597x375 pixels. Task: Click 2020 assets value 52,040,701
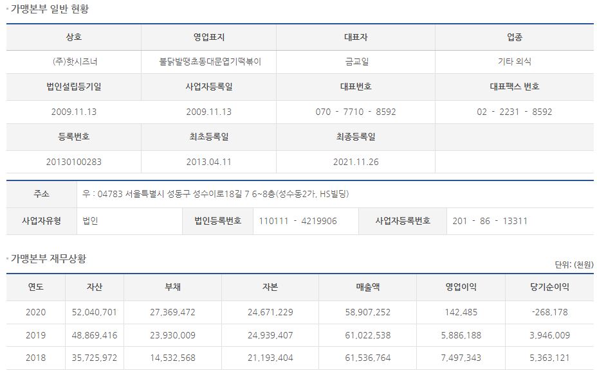pos(95,312)
